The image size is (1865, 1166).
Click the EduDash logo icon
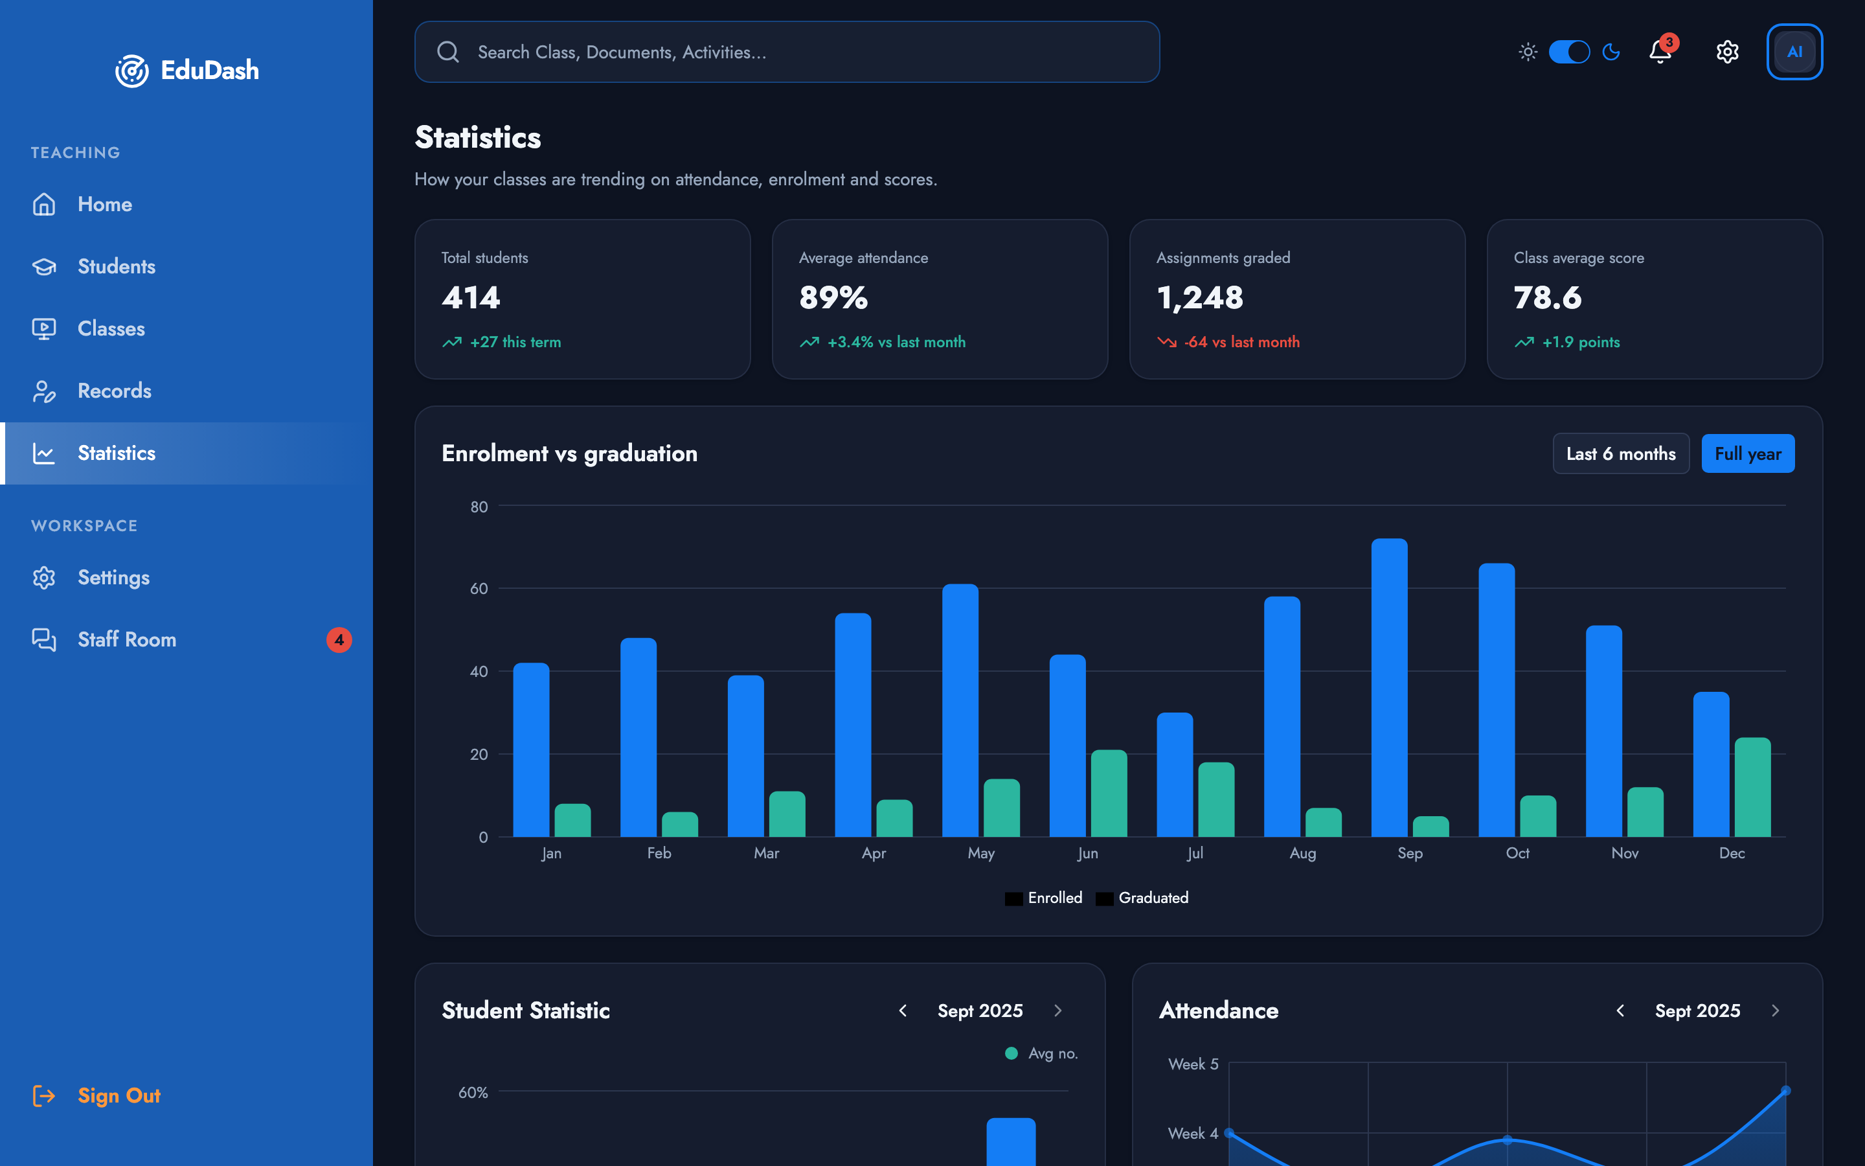click(132, 71)
